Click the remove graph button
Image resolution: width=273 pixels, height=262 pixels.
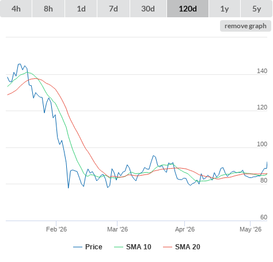click(x=245, y=26)
